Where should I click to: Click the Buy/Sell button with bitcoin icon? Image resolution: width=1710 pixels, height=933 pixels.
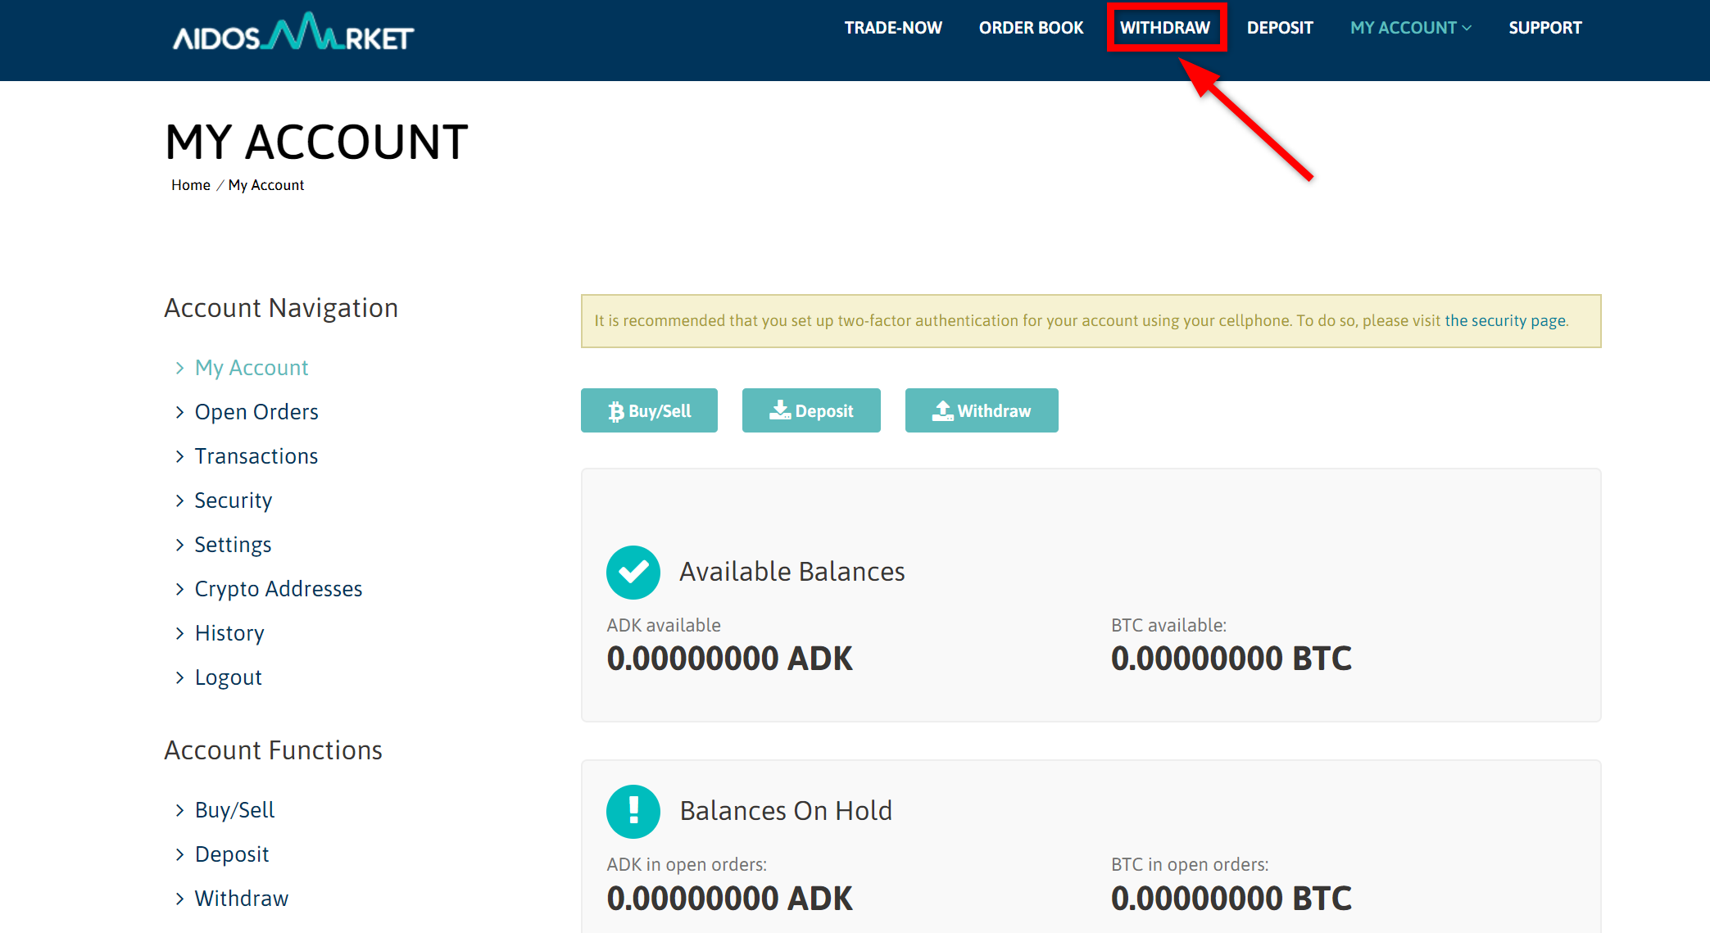[x=649, y=410]
